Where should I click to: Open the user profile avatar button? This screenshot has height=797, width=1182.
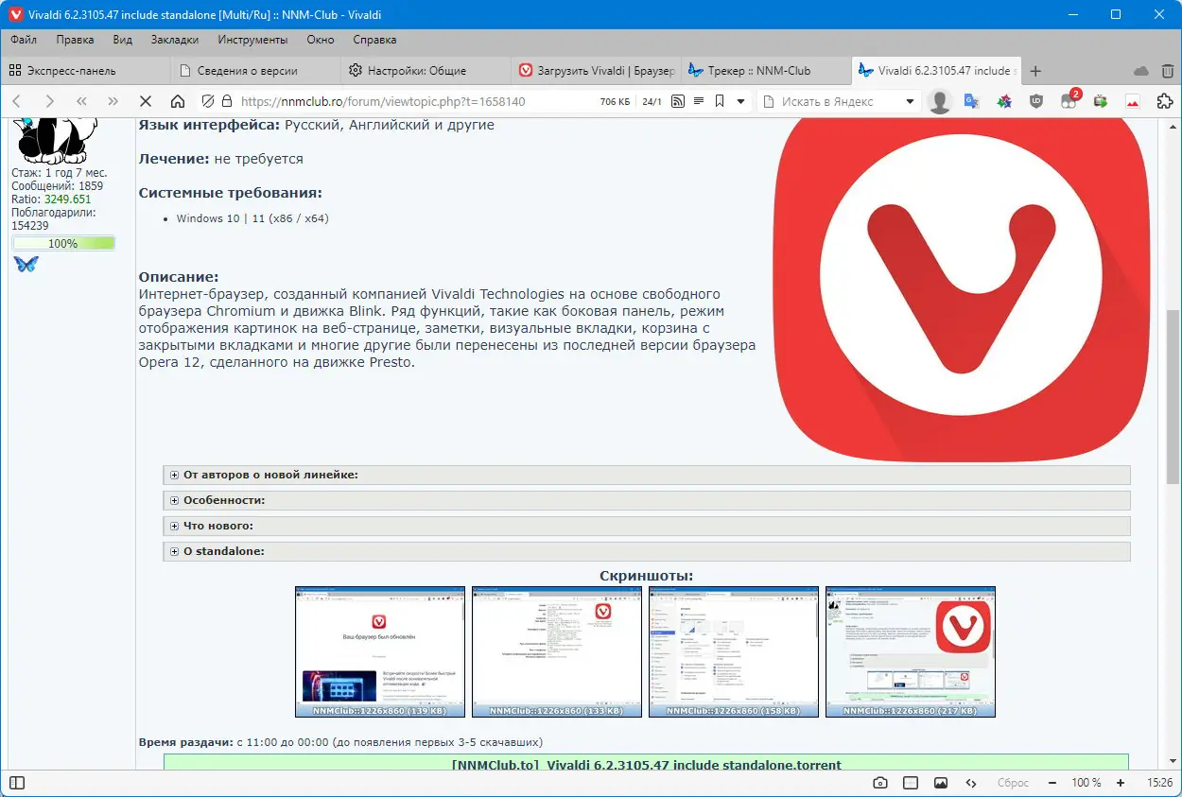click(x=940, y=101)
